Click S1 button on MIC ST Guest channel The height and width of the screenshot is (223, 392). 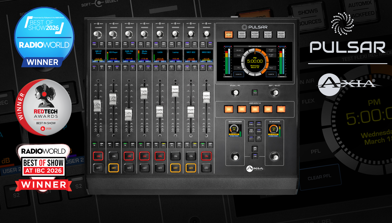click(94, 68)
